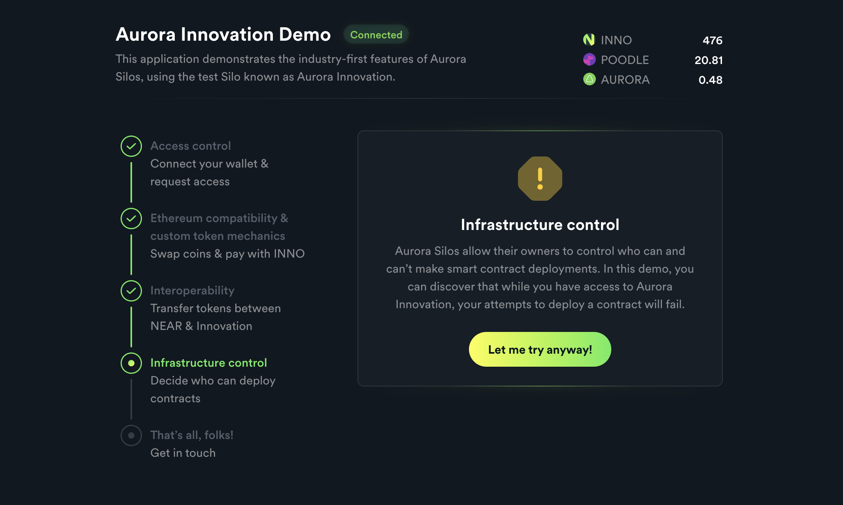The image size is (843, 505).
Task: Select the That's all, folks! step dot
Action: coord(131,435)
